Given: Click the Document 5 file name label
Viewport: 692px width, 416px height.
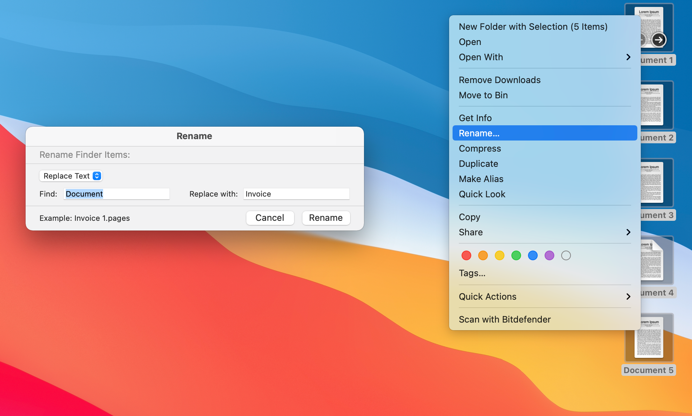Looking at the screenshot, I should (648, 370).
